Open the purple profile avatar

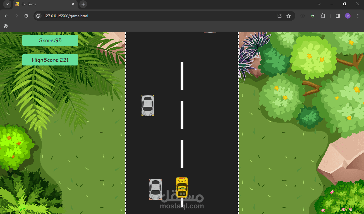click(348, 16)
